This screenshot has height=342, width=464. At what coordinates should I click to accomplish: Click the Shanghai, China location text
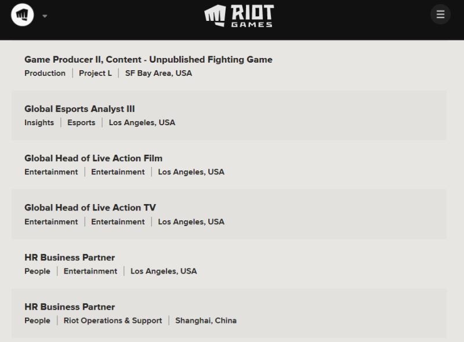pos(206,321)
